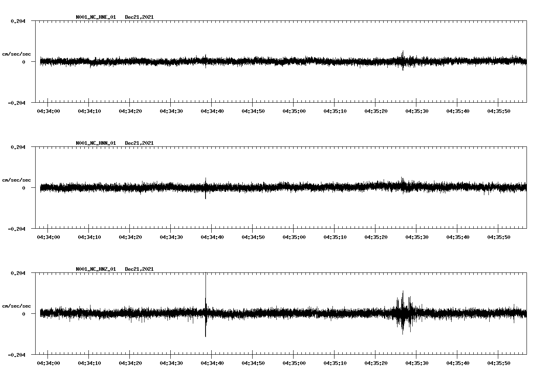
Task: Click the wave burst near 04:35:27 in HNZ trace
Action: [x=405, y=313]
